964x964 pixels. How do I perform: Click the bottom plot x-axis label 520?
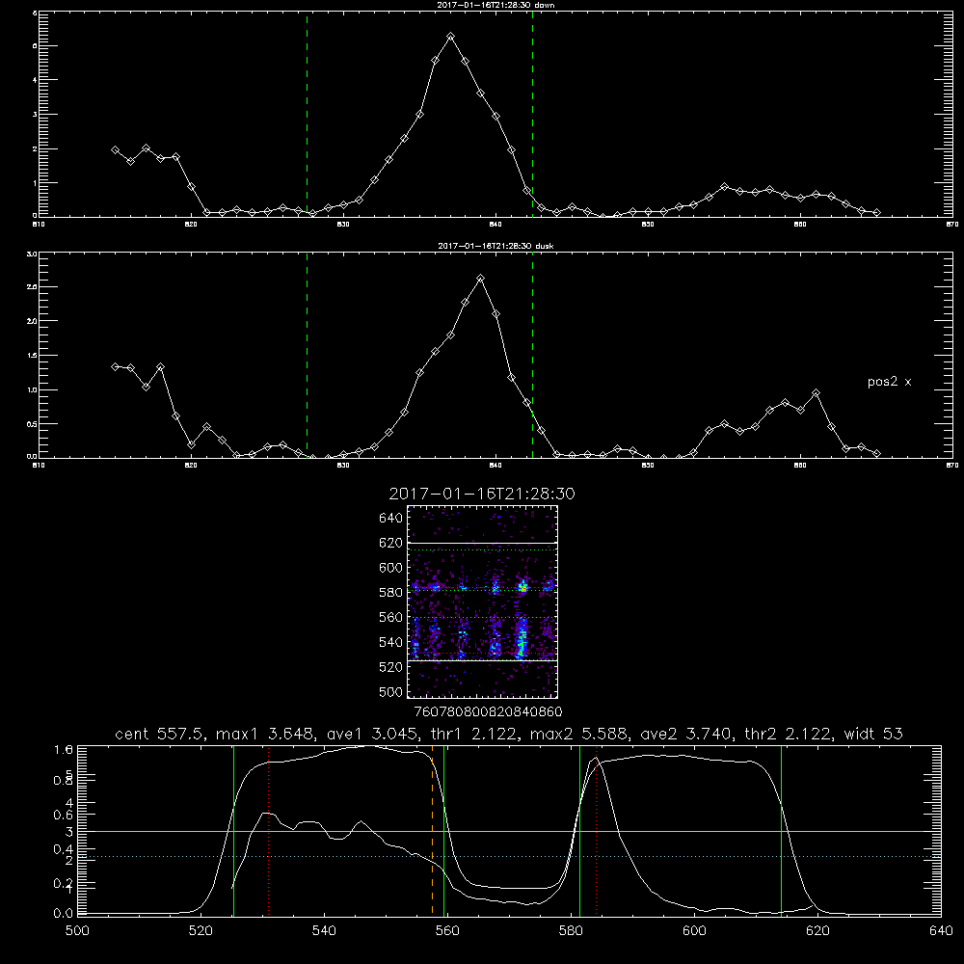[201, 931]
